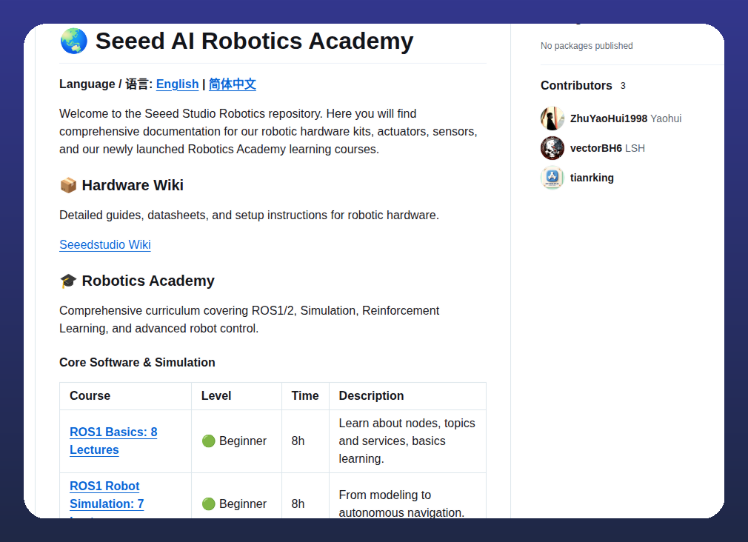Open ROS1 Basics: 8 Lectures course

[x=113, y=441]
